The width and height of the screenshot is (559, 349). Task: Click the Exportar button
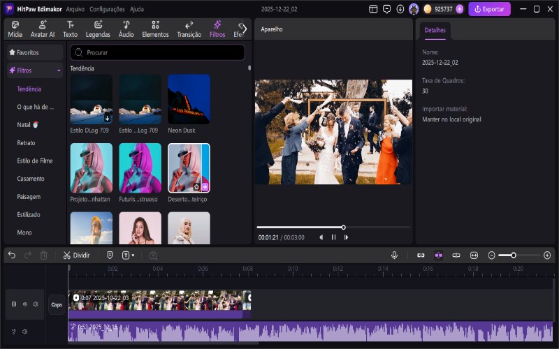489,9
